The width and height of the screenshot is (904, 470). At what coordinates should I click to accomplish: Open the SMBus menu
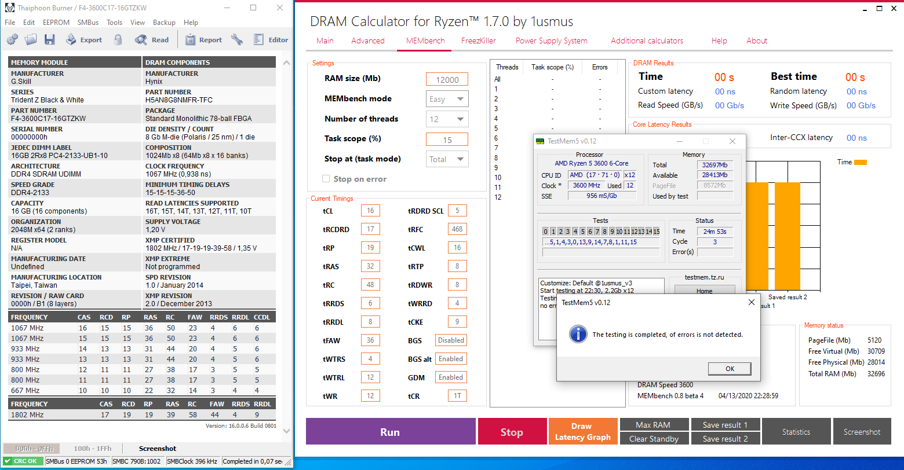[x=88, y=23]
